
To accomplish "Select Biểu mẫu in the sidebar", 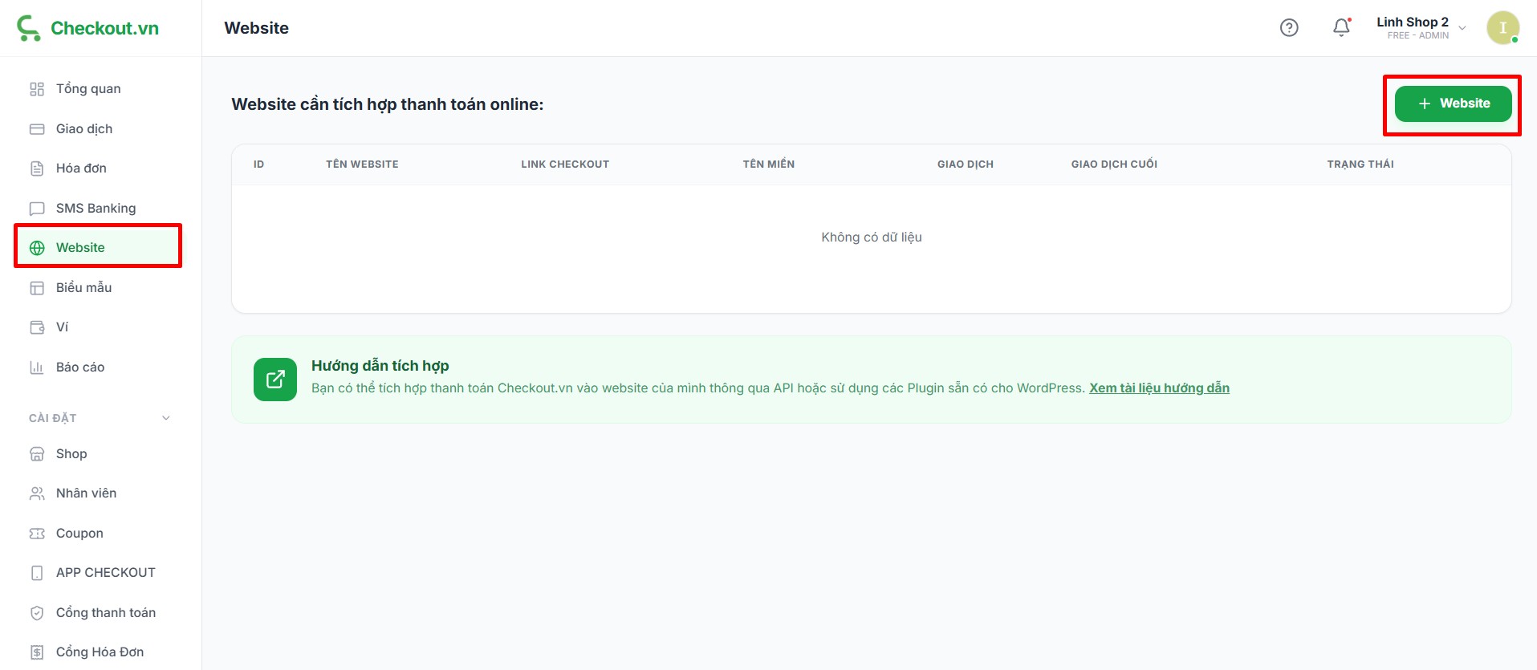I will pyautogui.click(x=83, y=287).
